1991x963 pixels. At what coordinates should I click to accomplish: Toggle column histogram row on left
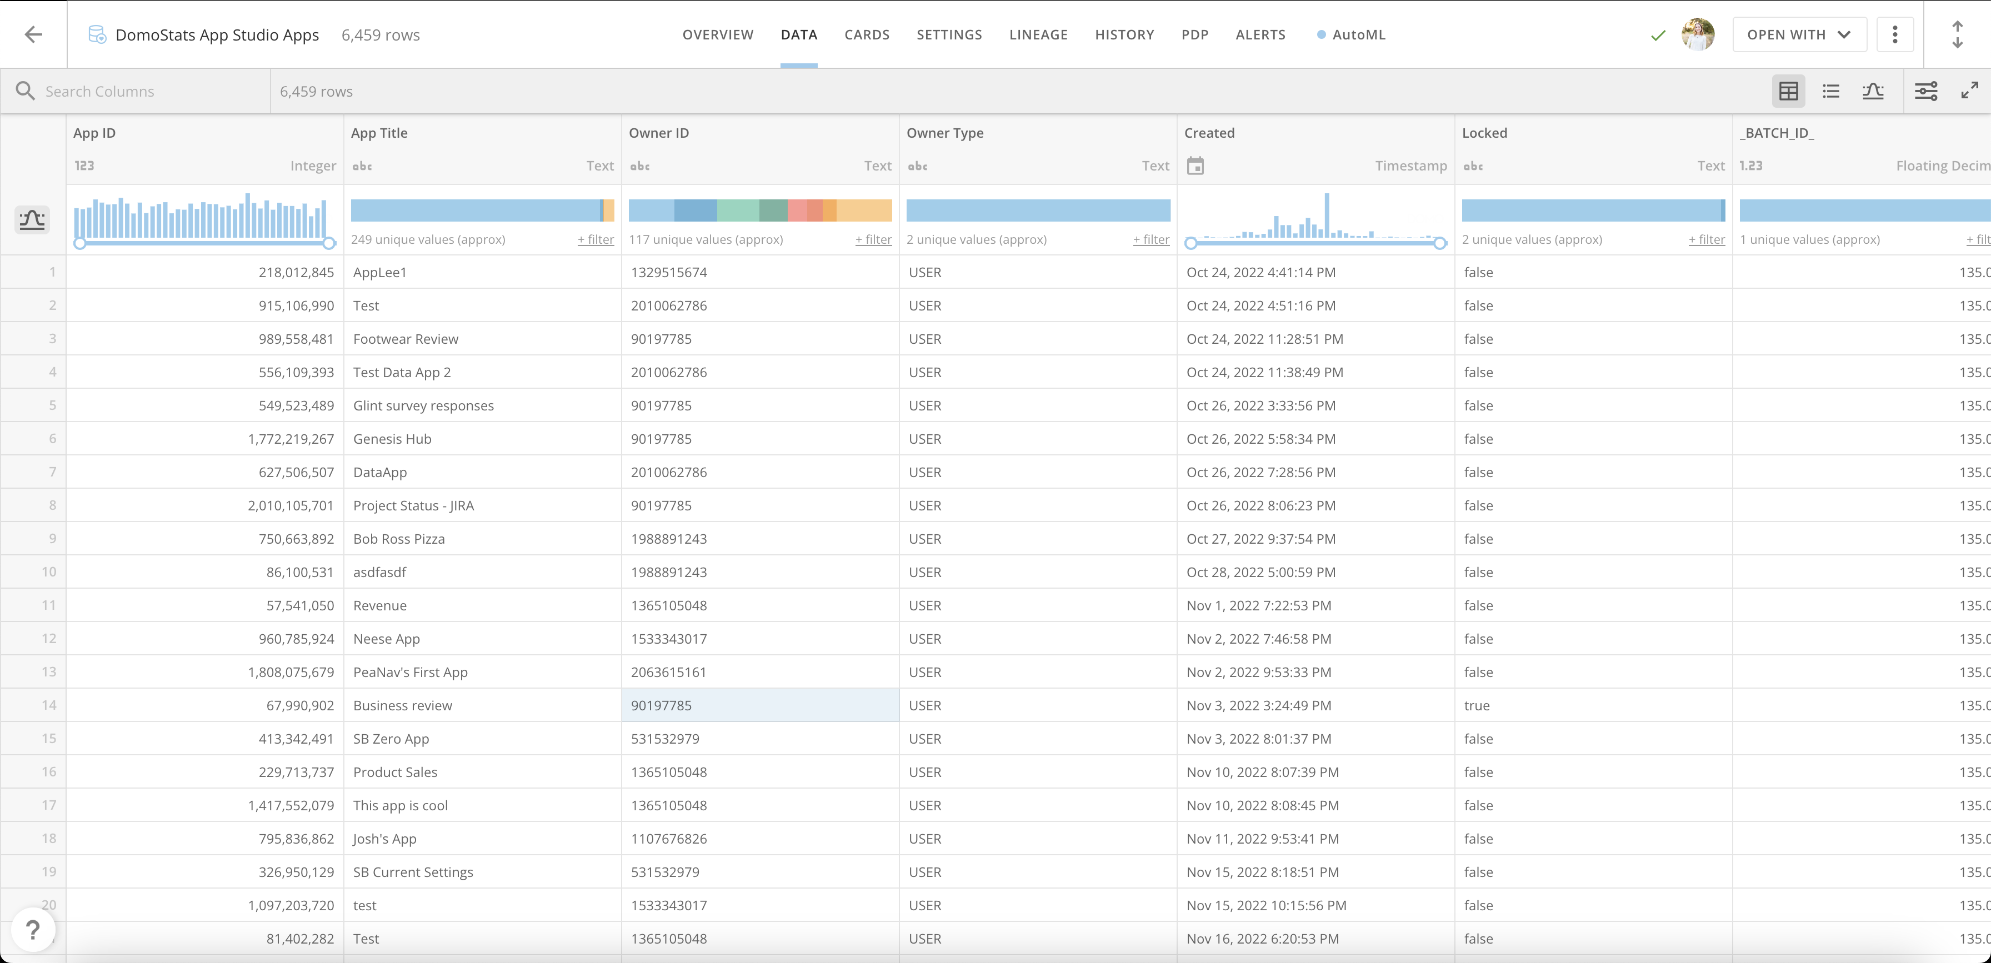32,220
